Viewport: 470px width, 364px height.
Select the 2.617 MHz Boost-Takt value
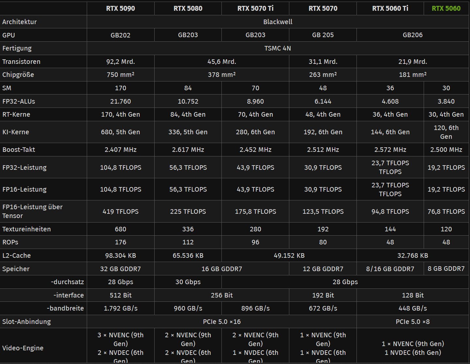(188, 150)
